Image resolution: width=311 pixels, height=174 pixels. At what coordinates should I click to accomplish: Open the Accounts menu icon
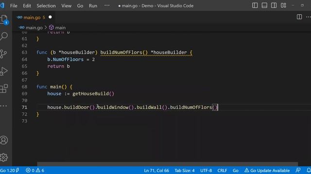pos(4,140)
